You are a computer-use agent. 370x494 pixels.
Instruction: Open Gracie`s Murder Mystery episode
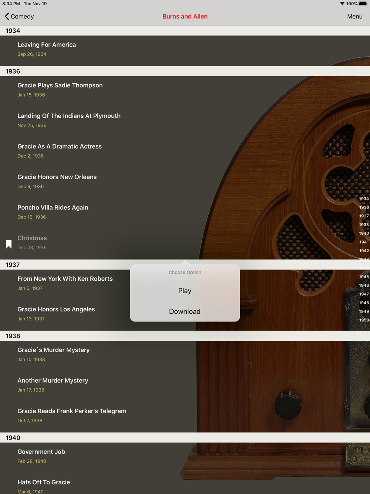185,356
